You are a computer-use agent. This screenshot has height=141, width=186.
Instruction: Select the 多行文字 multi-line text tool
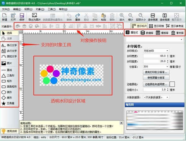coord(9,51)
